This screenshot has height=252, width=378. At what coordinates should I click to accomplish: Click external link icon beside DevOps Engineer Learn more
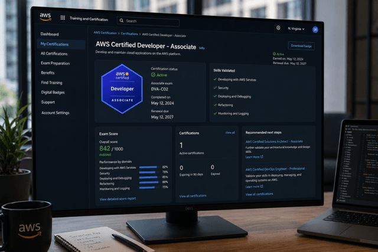click(x=262, y=186)
